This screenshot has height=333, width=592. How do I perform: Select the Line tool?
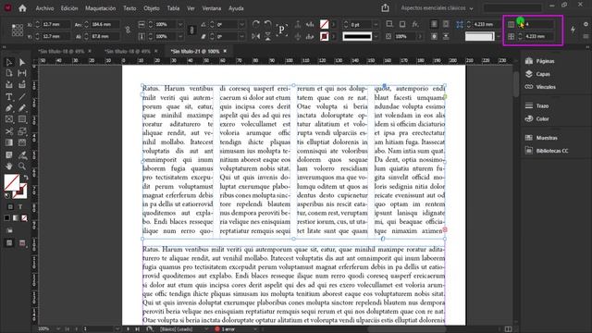pyautogui.click(x=22, y=96)
